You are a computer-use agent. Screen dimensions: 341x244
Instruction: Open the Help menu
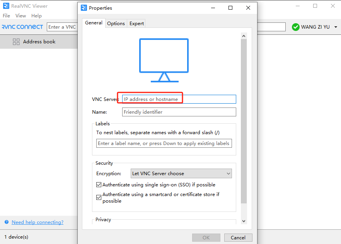[36, 15]
